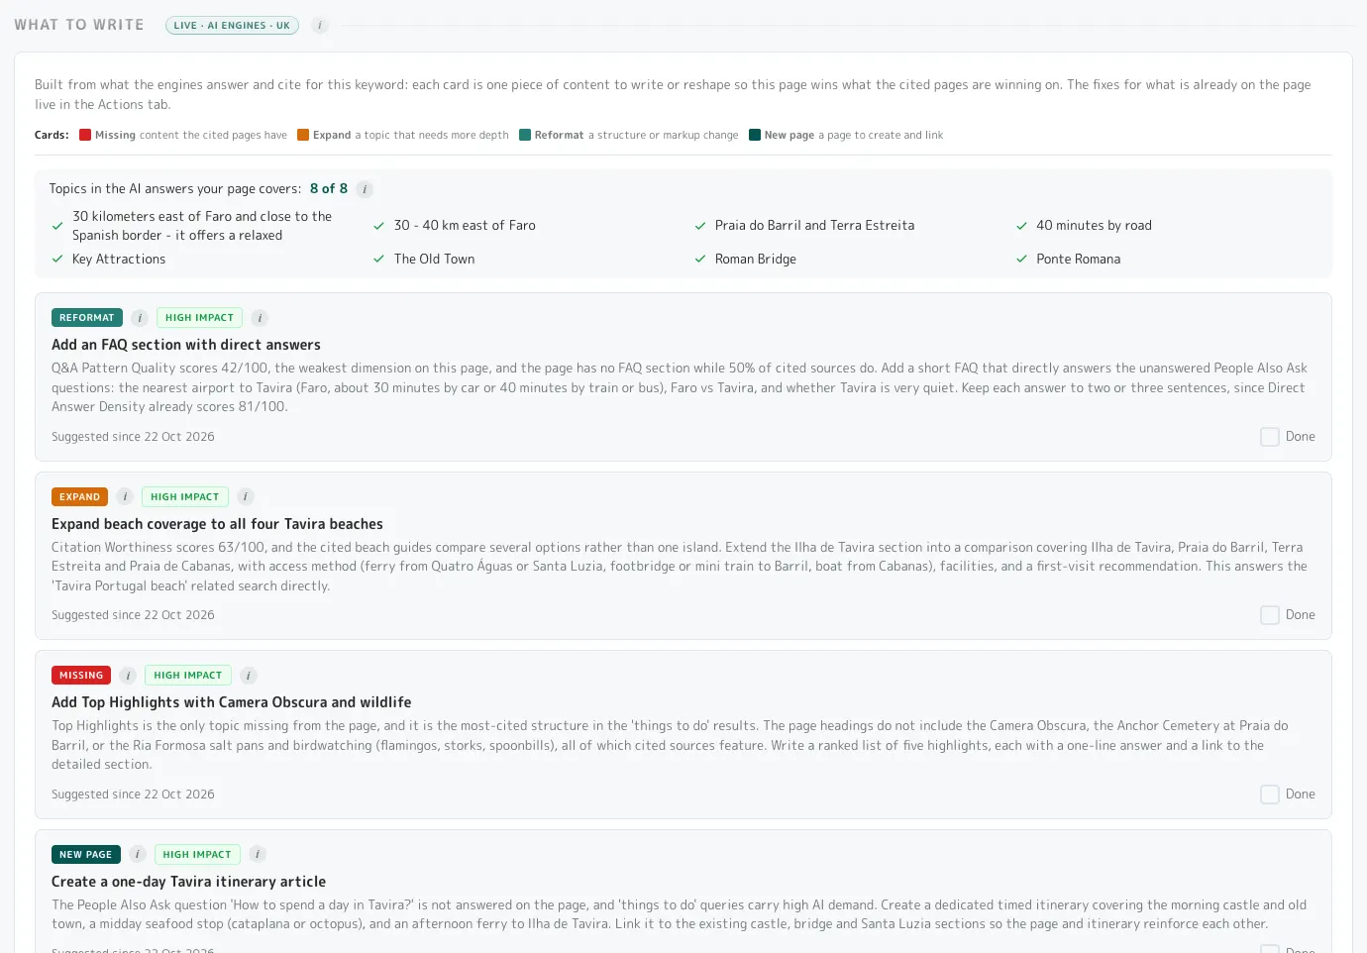Open 'Expand beach coverage to all four Tavira beaches'
This screenshot has width=1367, height=953.
click(217, 524)
